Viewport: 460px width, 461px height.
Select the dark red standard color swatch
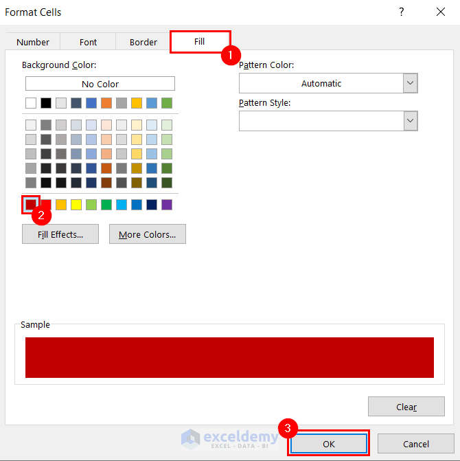[31, 205]
